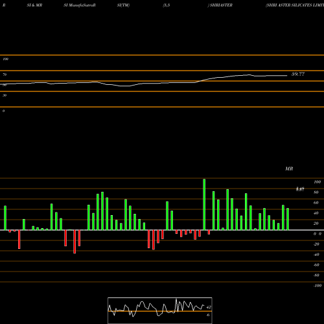The image size is (324, 324).
Task: Click the 70 level label on the RSI scale
Action: (x=5, y=75)
